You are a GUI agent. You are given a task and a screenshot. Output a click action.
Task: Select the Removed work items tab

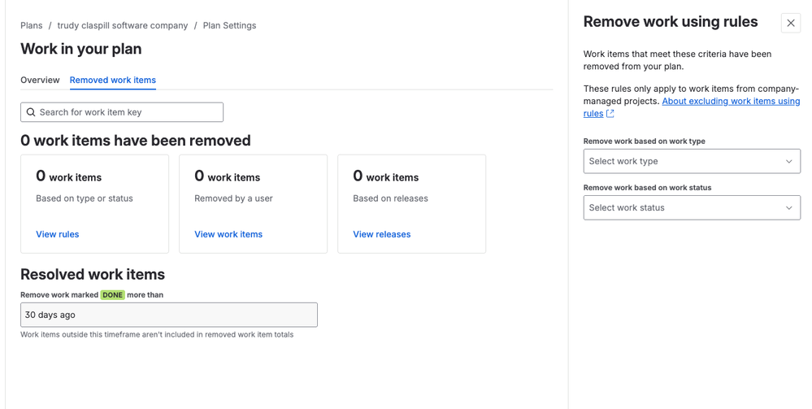click(113, 80)
